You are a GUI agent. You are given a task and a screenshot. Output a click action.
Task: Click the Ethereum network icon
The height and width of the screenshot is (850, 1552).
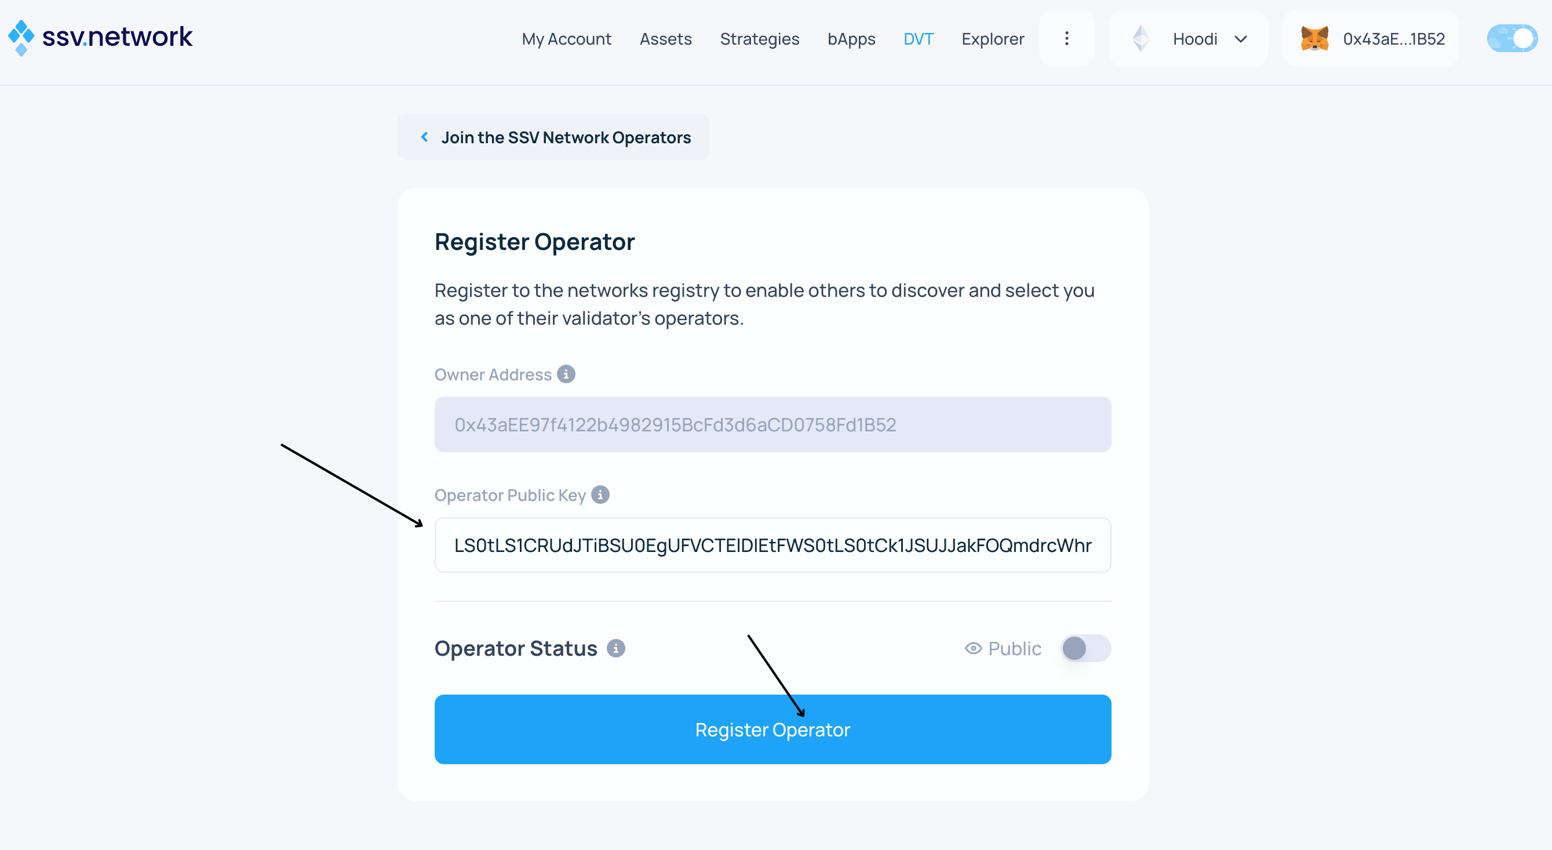click(x=1141, y=39)
